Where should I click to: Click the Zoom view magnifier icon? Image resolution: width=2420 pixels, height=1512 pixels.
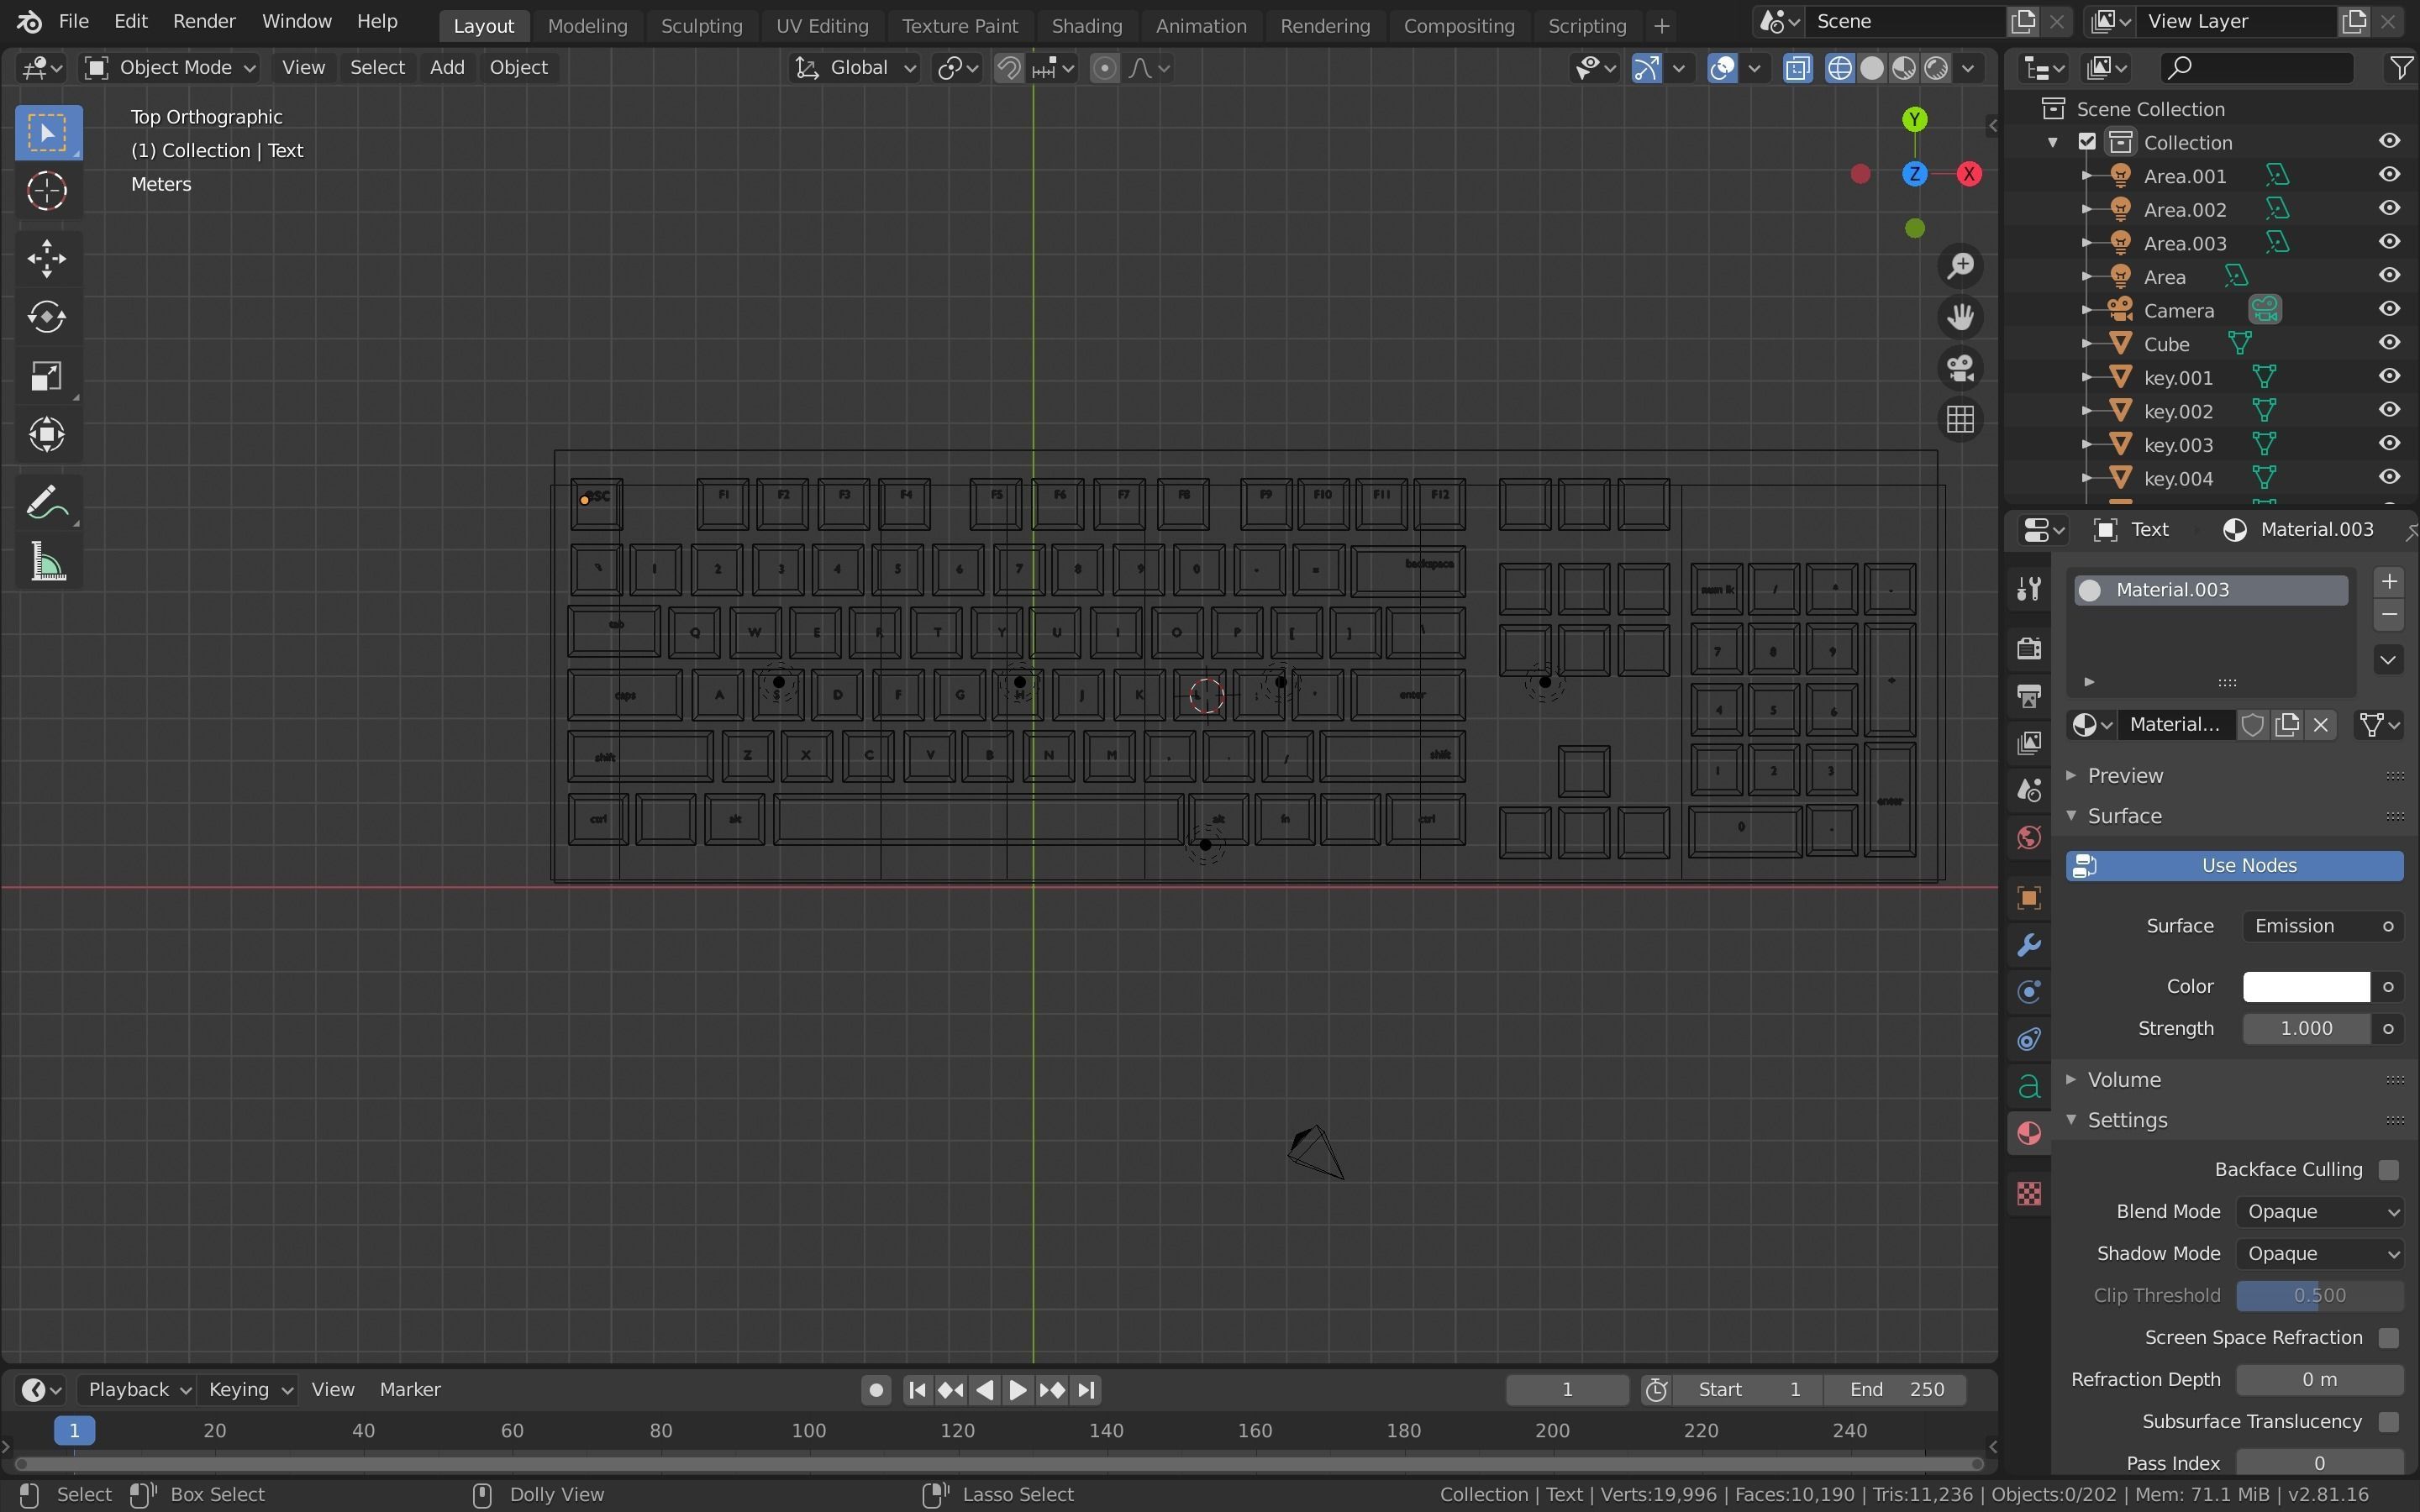[x=1960, y=266]
